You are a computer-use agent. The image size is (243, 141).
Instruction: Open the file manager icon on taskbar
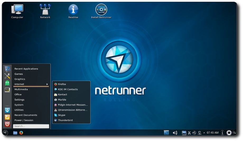[15, 133]
